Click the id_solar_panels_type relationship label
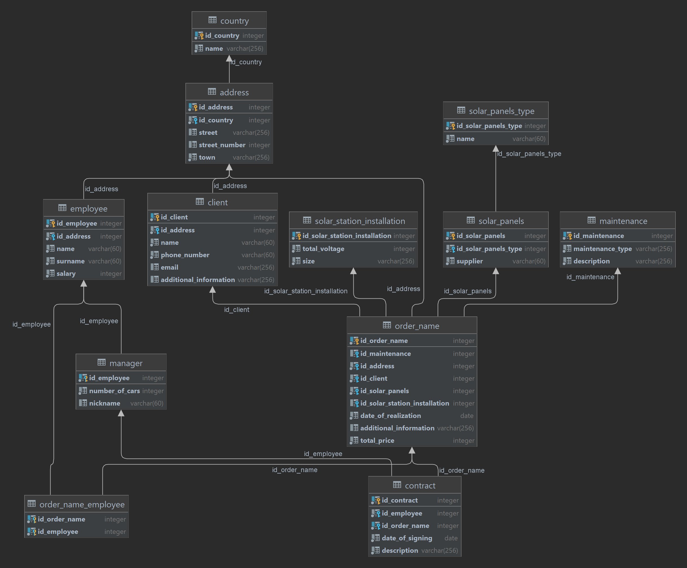687x568 pixels. [529, 154]
